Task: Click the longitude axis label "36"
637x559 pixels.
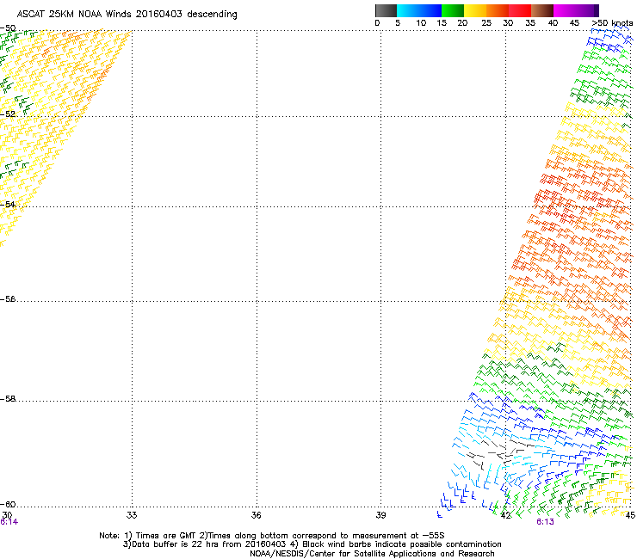Action: click(256, 515)
